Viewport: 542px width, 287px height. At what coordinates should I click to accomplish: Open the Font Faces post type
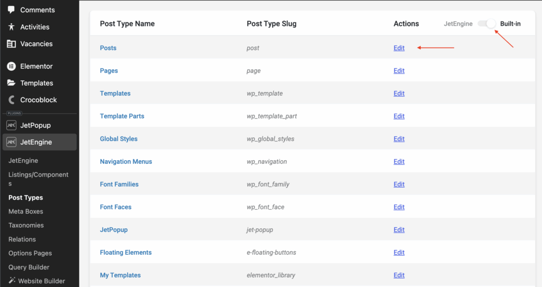pos(116,207)
